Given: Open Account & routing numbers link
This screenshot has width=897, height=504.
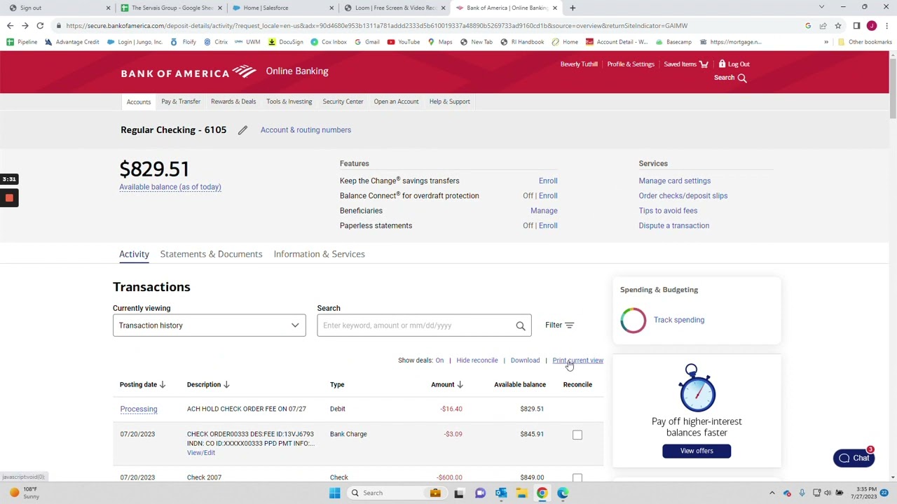Looking at the screenshot, I should tap(306, 130).
